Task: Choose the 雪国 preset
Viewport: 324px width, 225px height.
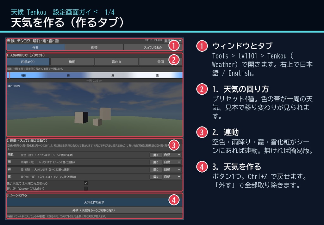Action: click(160, 62)
